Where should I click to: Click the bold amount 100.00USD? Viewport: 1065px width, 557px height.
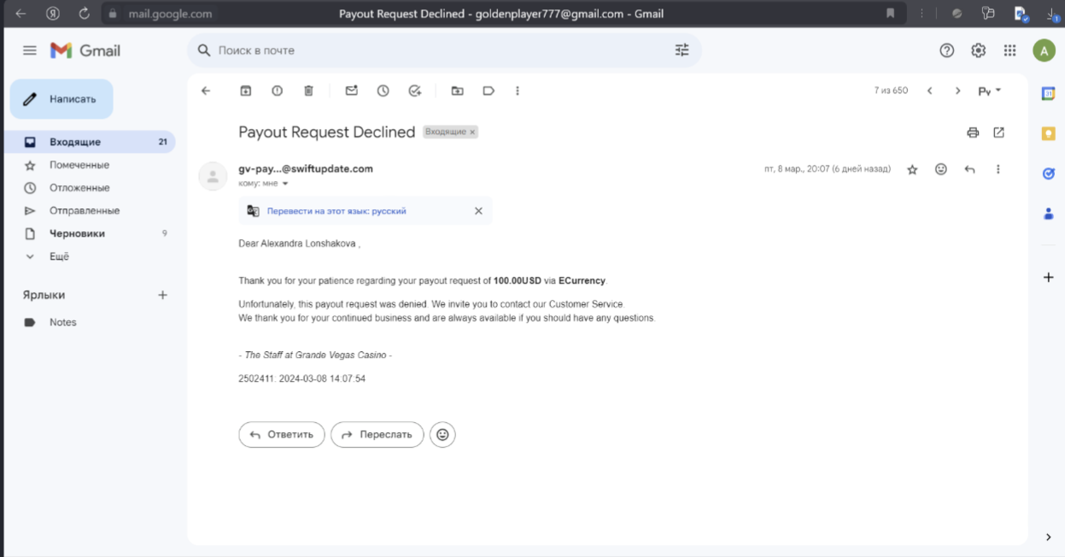(518, 280)
